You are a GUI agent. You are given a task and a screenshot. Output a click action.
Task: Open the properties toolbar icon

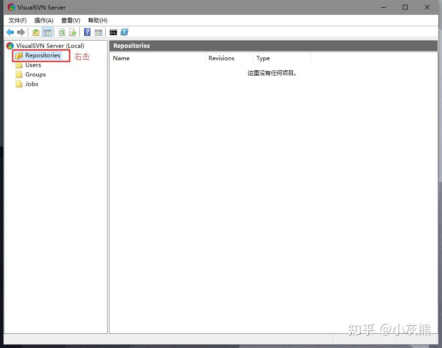(35, 32)
